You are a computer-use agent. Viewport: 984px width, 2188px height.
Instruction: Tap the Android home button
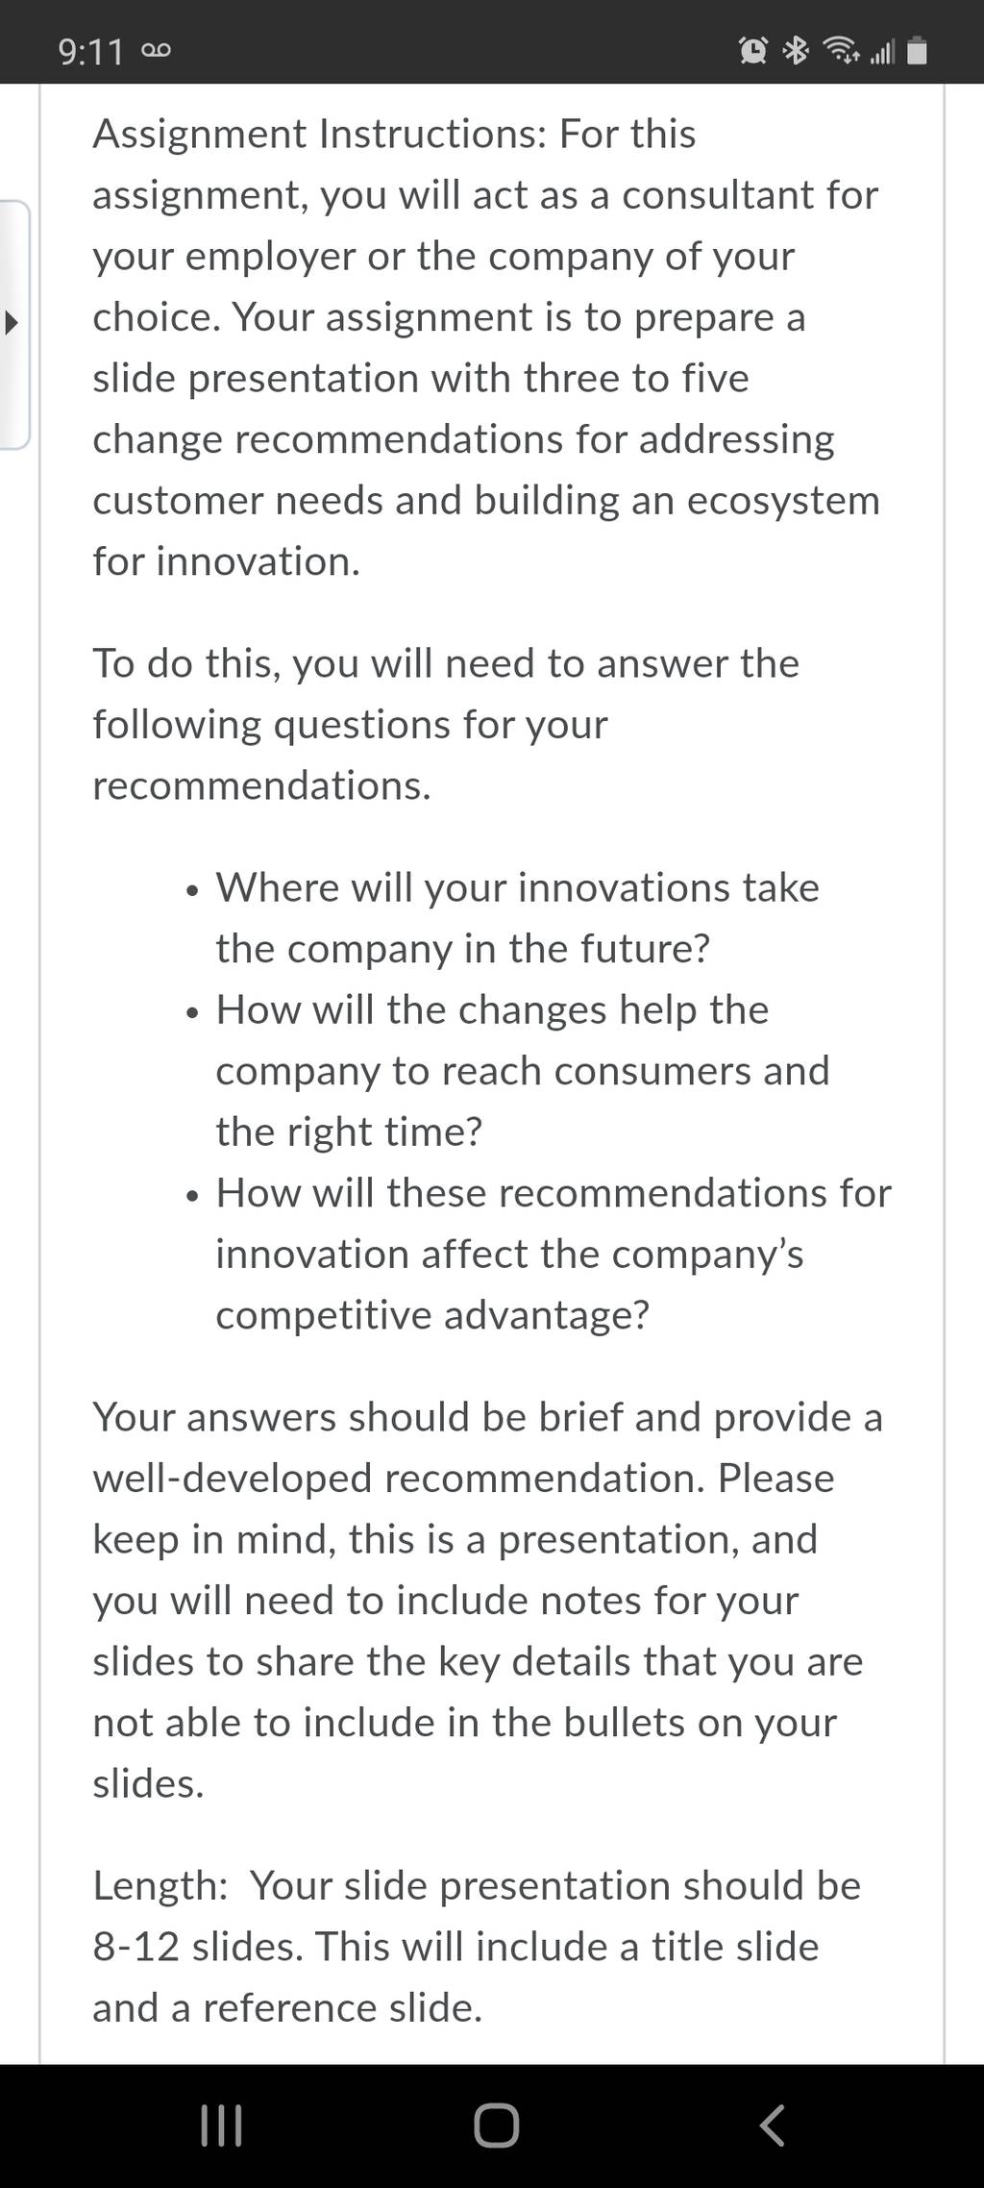[x=496, y=2125]
